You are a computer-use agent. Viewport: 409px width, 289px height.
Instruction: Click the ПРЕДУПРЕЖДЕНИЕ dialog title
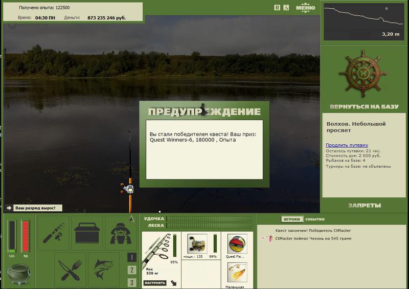coord(204,112)
